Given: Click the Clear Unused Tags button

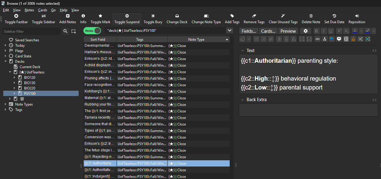Looking at the screenshot, I should point(283,19).
